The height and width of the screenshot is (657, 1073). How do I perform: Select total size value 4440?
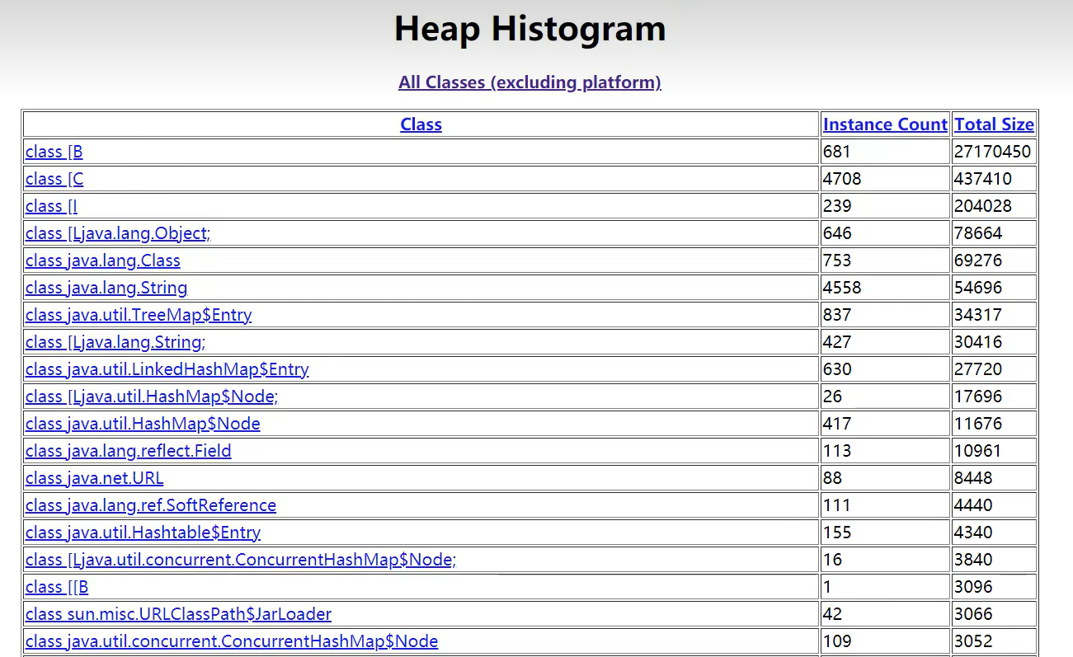(x=973, y=505)
